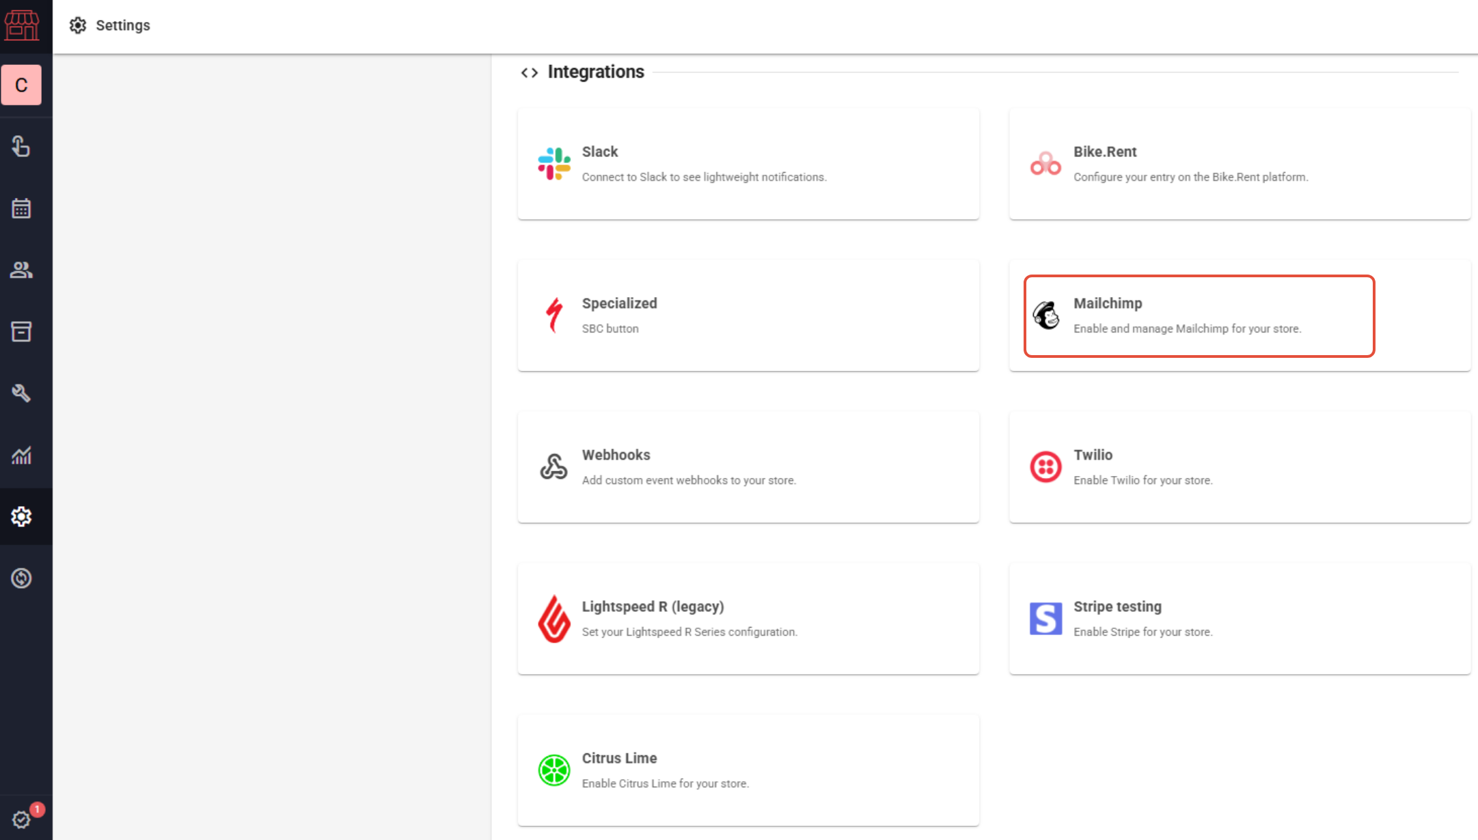Select the Specialized SBC button card

click(748, 316)
